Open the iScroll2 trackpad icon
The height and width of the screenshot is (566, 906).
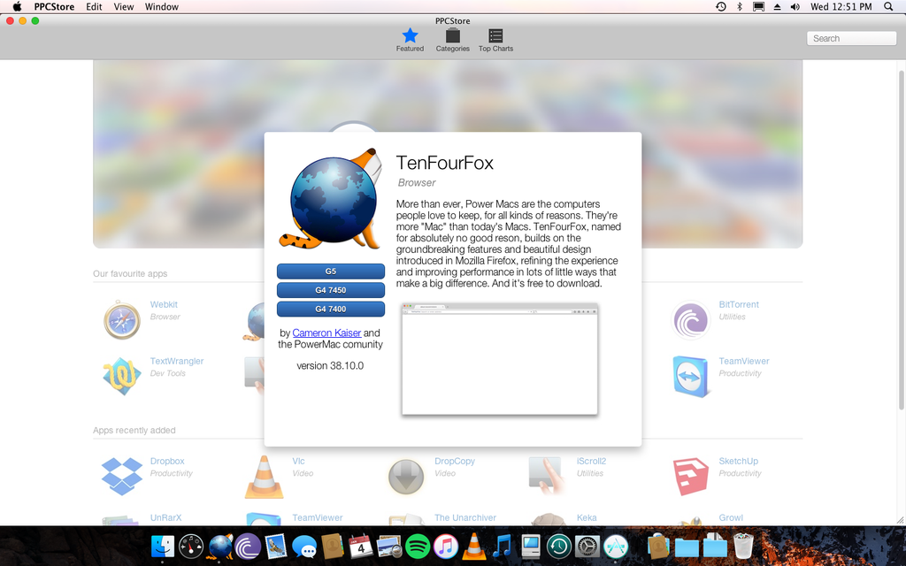[545, 475]
